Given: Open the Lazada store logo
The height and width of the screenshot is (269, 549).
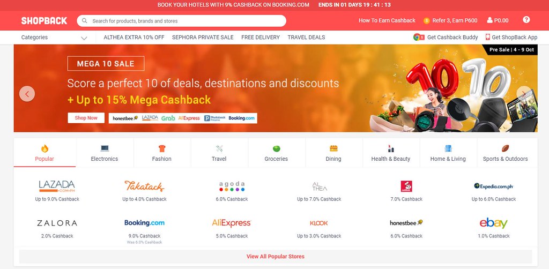Looking at the screenshot, I should [57, 186].
